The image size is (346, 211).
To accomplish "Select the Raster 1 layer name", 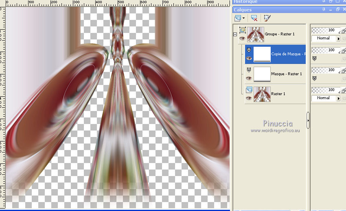I will click(x=278, y=94).
